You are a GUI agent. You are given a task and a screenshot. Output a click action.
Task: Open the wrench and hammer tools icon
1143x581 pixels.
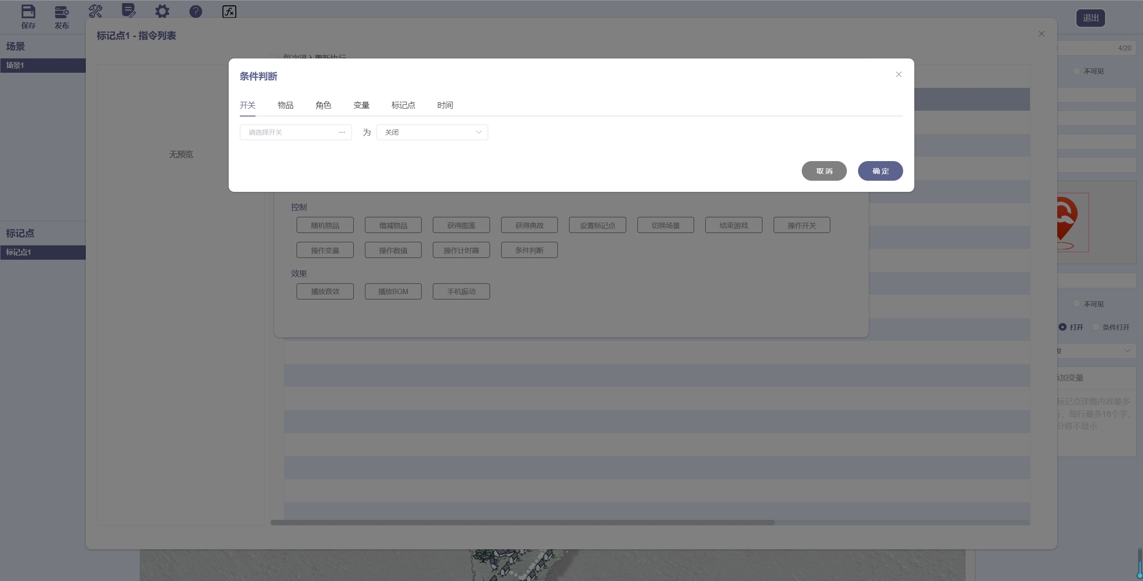pyautogui.click(x=95, y=11)
